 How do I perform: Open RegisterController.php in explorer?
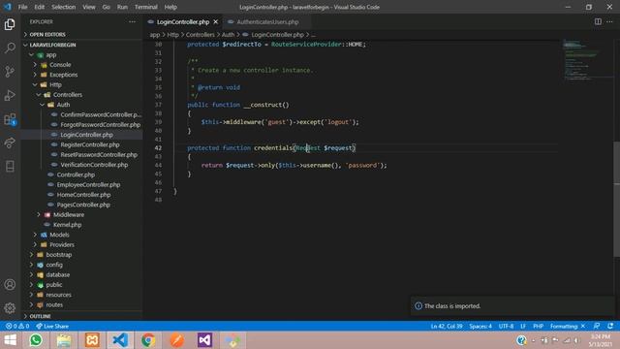click(x=82, y=144)
